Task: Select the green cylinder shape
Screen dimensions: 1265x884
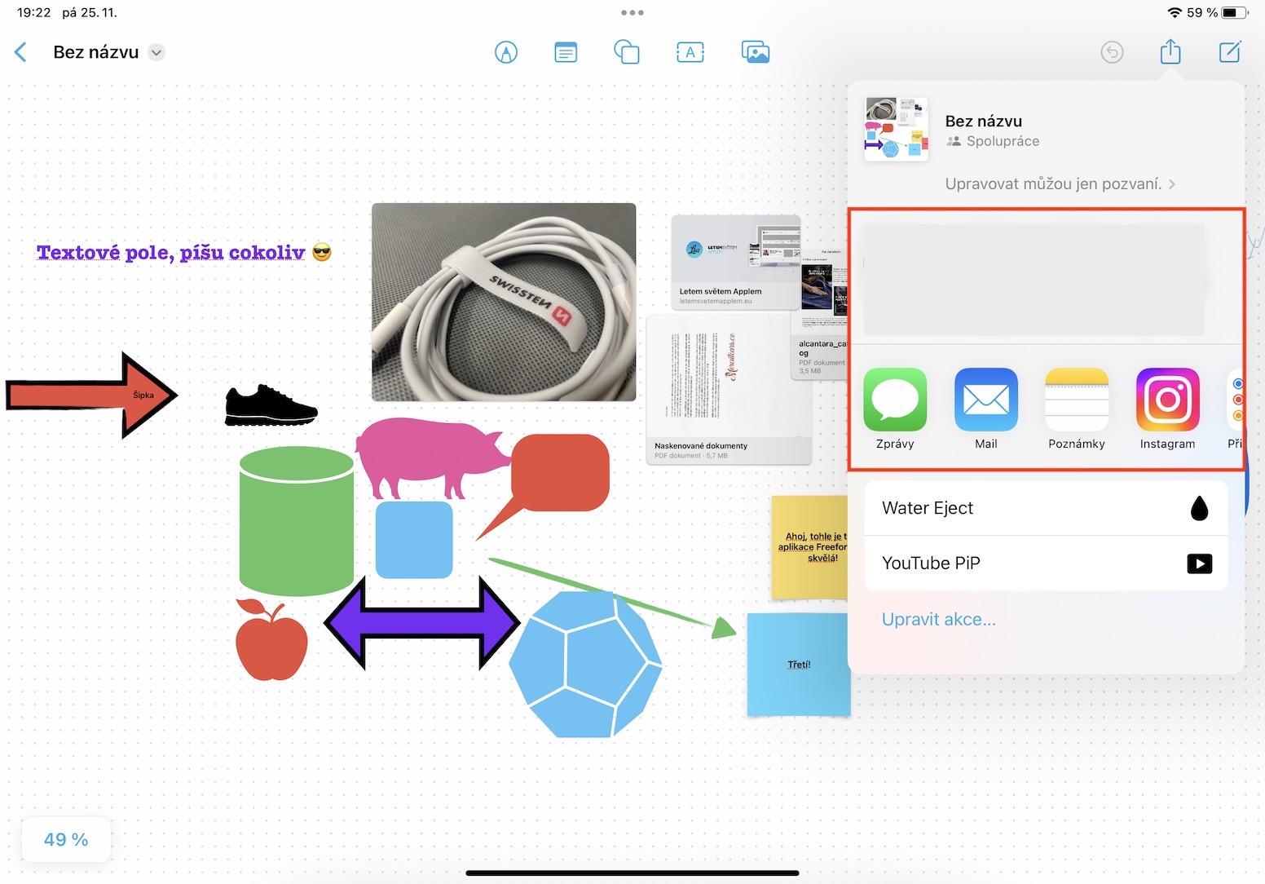Action: click(297, 520)
